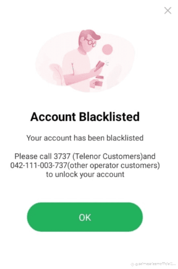This screenshot has height=269, width=178.
Task: Close the dialog with the X icon
Action: [168, 10]
